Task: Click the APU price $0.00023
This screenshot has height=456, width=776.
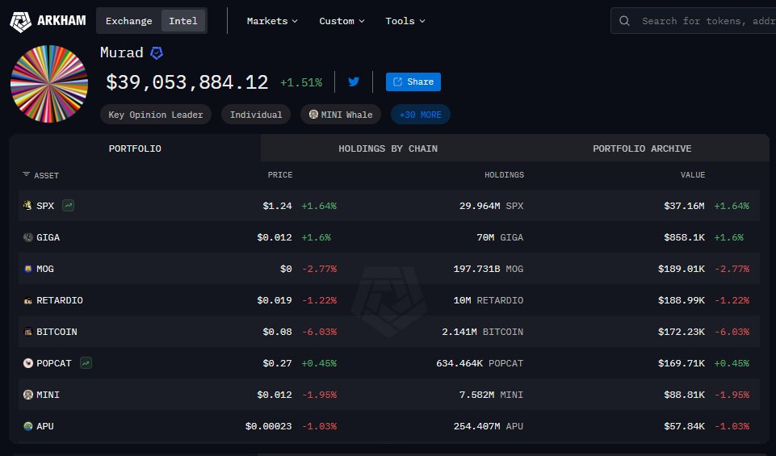Action: pyautogui.click(x=268, y=426)
